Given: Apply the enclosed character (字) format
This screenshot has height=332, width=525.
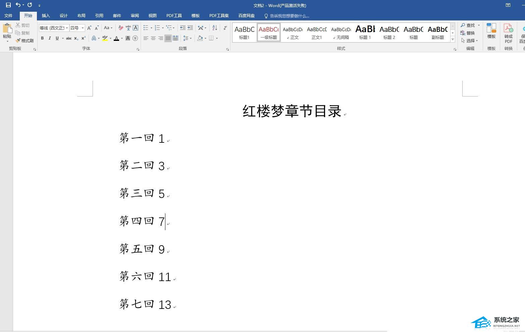Looking at the screenshot, I should pos(135,38).
